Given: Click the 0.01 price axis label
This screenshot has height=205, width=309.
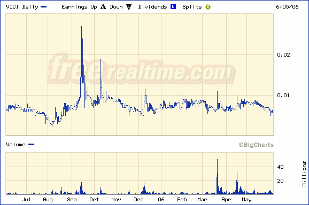Looking at the screenshot, I should [x=283, y=96].
